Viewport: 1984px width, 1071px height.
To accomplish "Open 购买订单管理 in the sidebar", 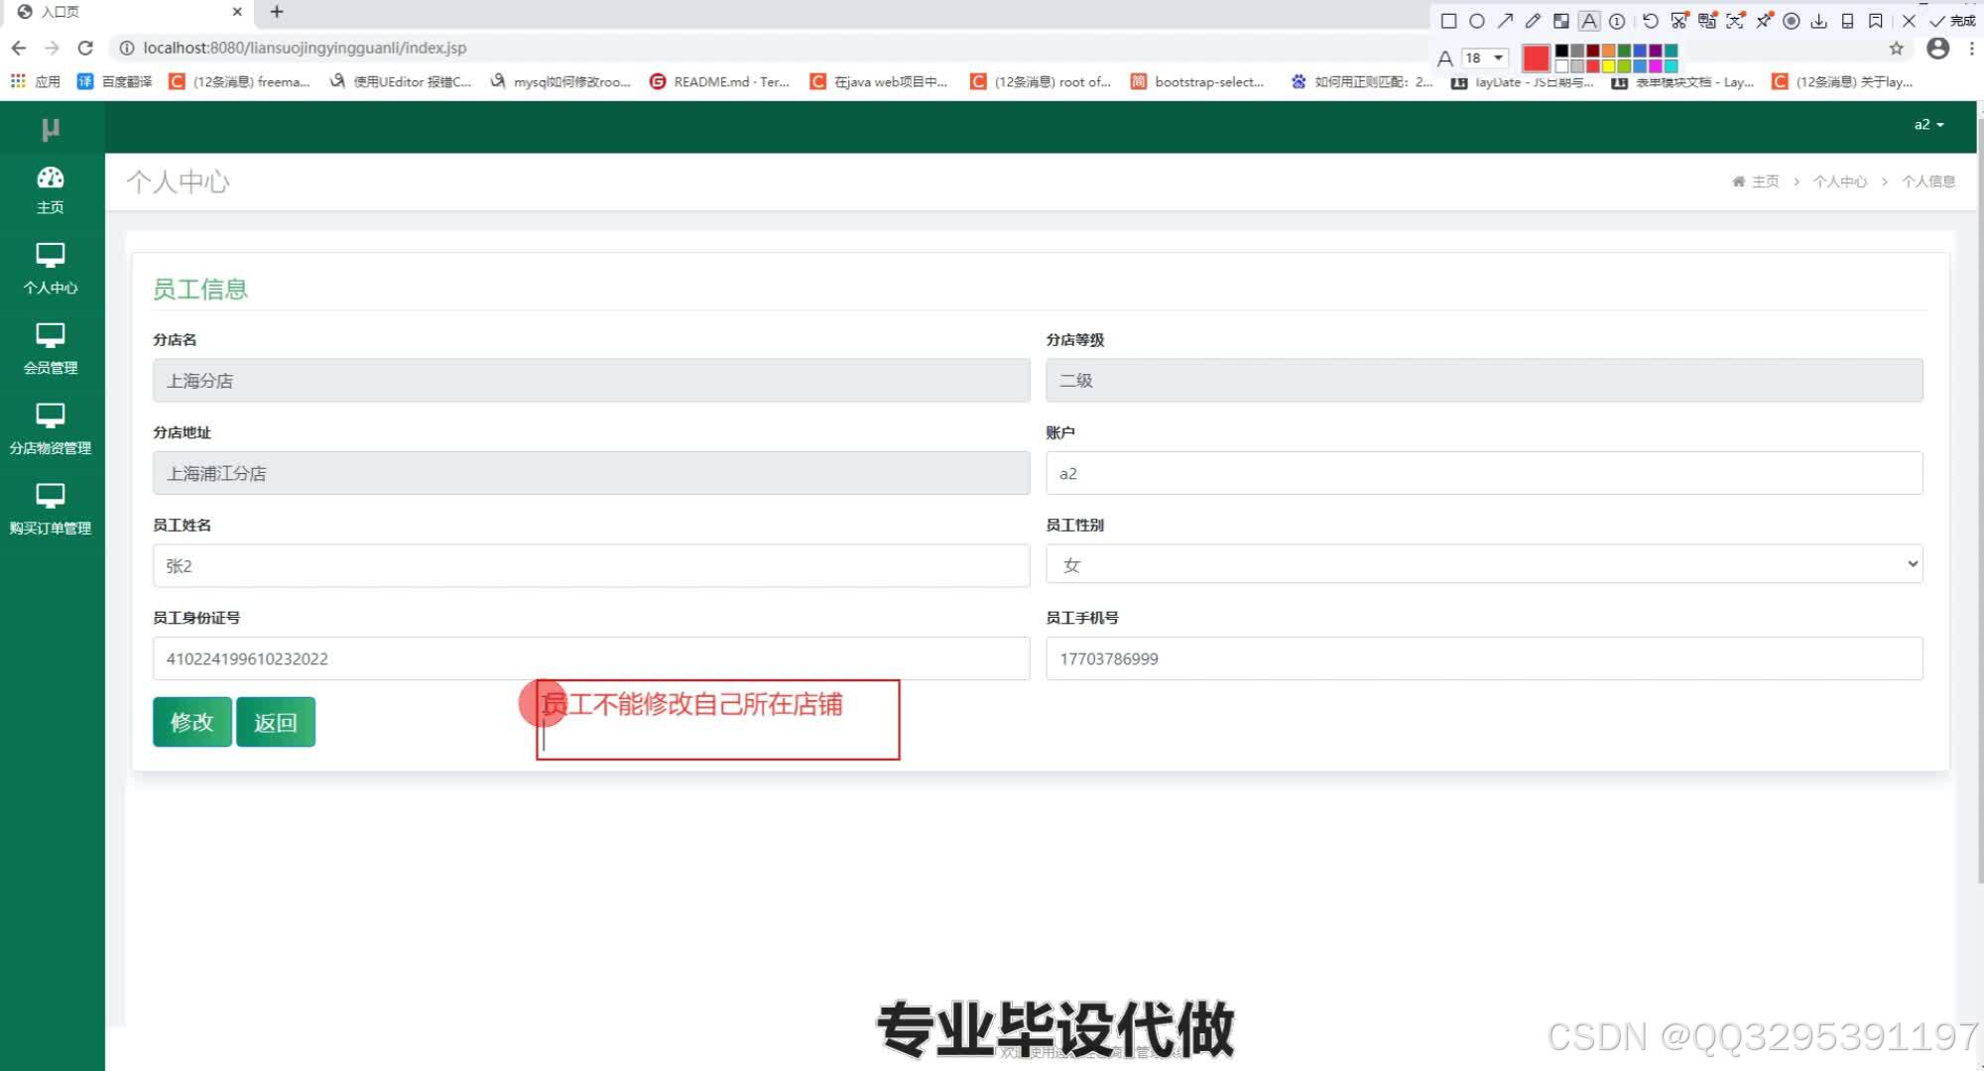I will point(51,510).
